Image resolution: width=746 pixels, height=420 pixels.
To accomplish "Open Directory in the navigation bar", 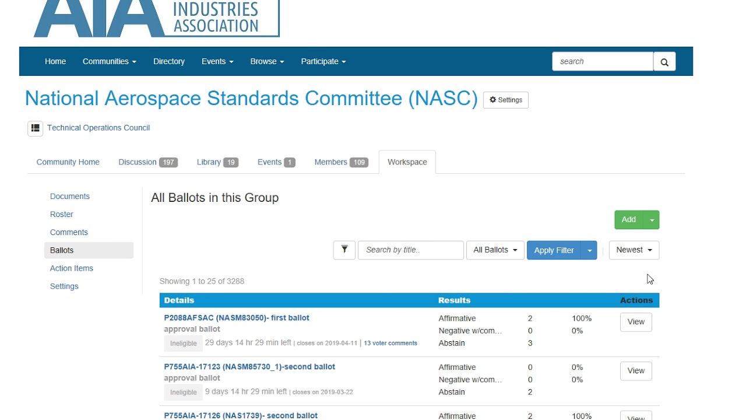I will [169, 61].
